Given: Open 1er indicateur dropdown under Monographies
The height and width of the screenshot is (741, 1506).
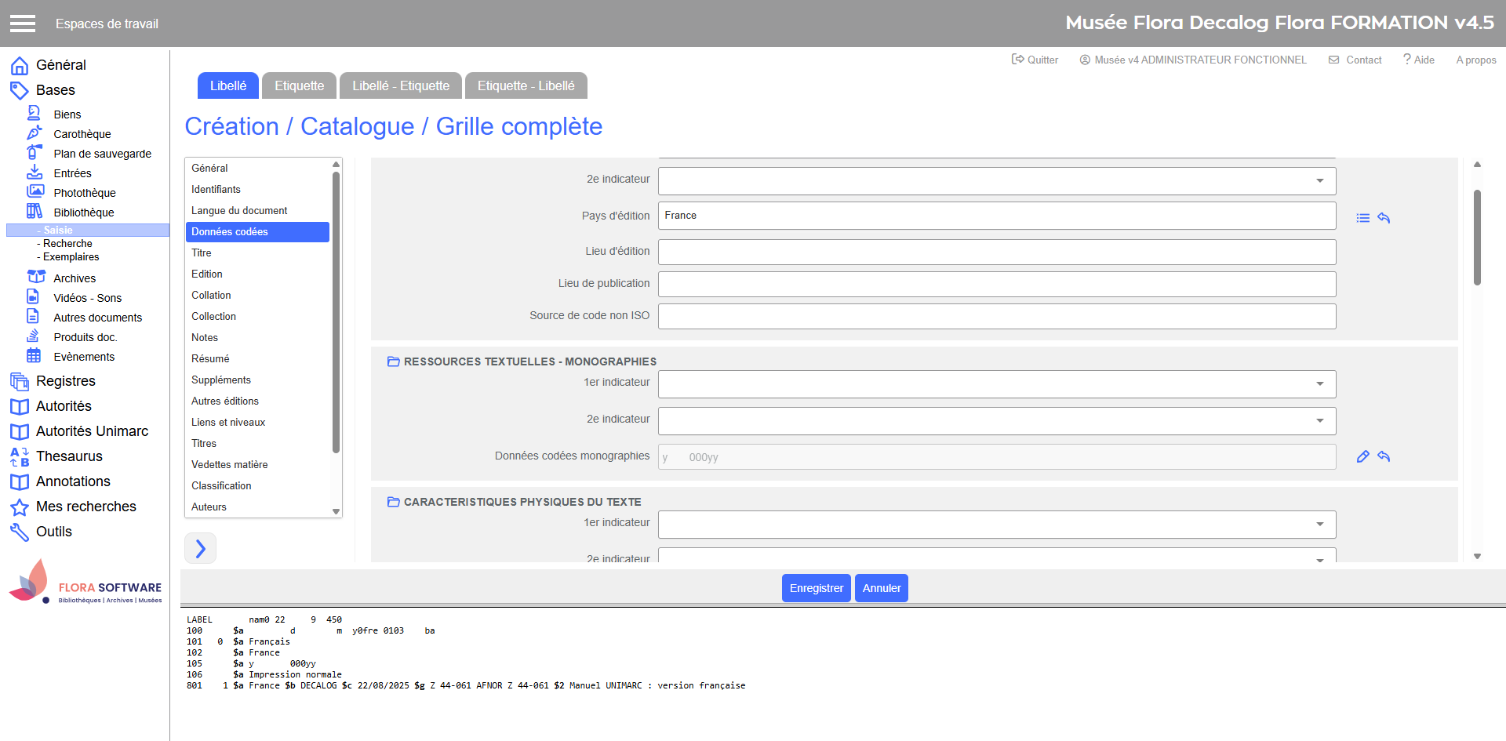Looking at the screenshot, I should pyautogui.click(x=996, y=384).
